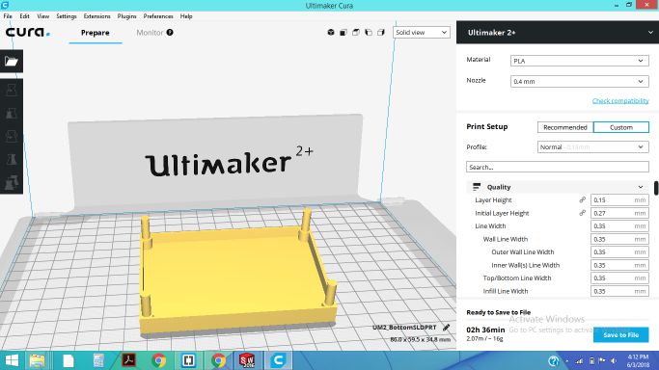Open the View menu

click(x=42, y=16)
